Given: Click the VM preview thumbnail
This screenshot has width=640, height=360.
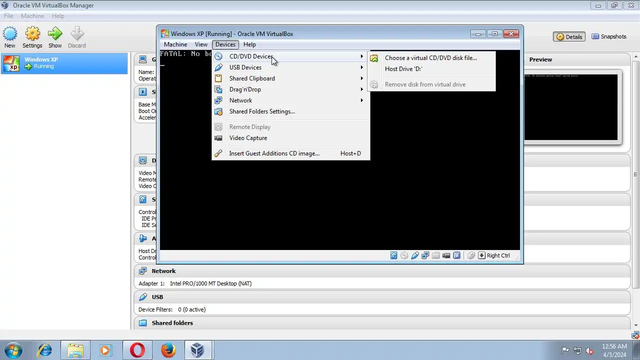Looking at the screenshot, I should tap(571, 107).
